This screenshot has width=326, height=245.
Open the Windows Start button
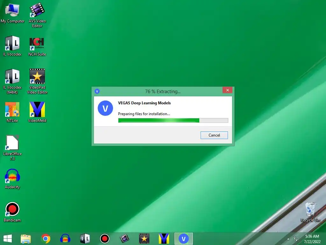point(8,239)
